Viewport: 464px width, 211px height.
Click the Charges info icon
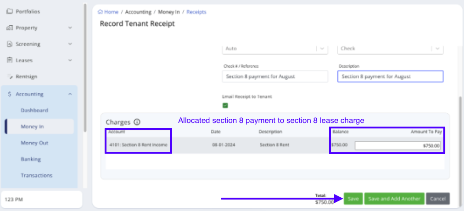137,122
